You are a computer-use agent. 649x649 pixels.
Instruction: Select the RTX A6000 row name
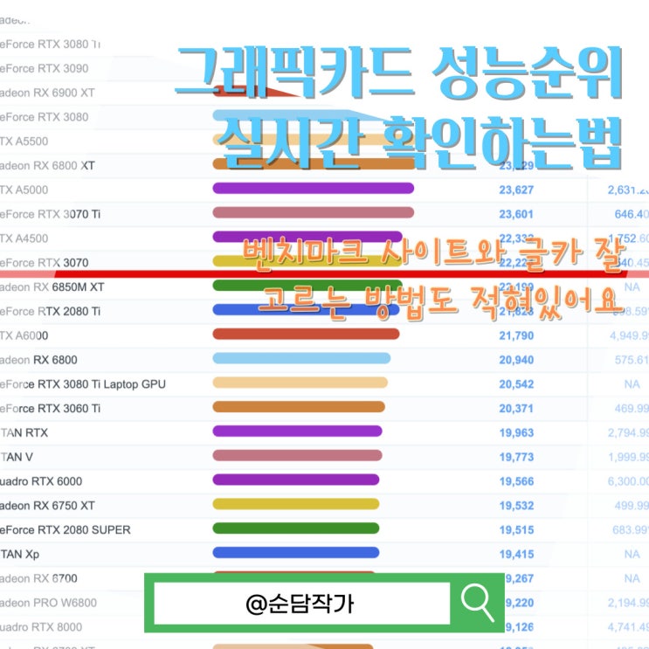click(x=24, y=335)
